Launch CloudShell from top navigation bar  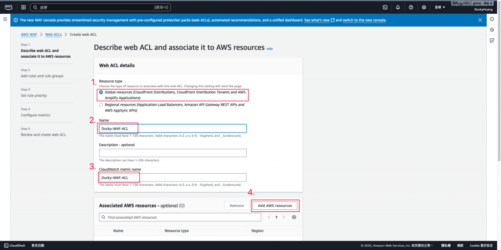click(386, 7)
